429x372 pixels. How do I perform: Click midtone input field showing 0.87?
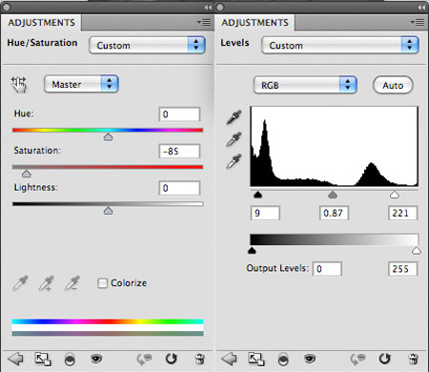tap(334, 213)
